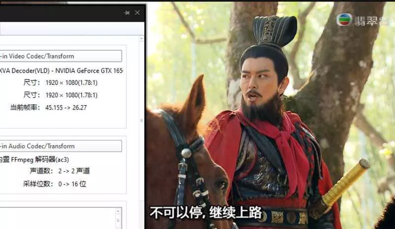Click the Video Codec/Transform field

[x=60, y=56]
